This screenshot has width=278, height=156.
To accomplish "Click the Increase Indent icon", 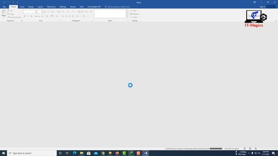I will tap(82, 12).
